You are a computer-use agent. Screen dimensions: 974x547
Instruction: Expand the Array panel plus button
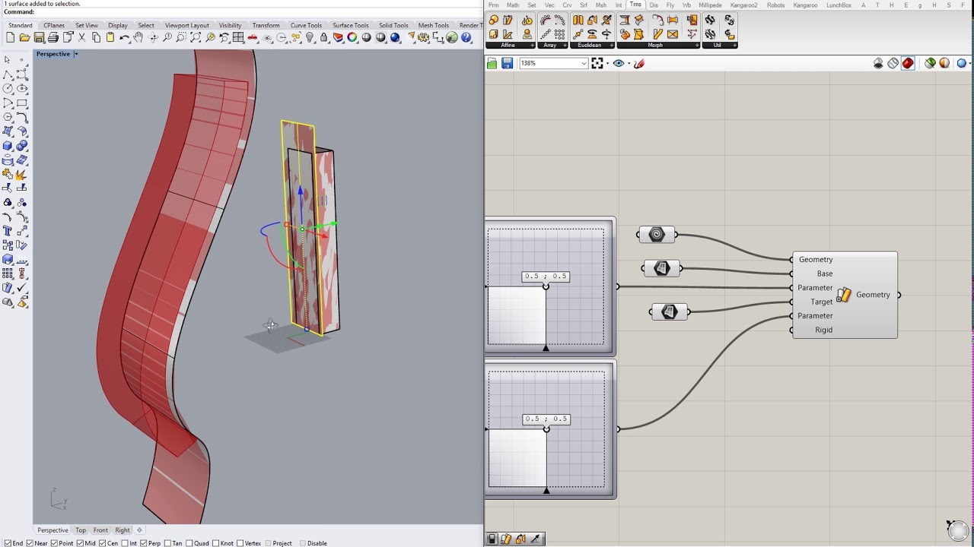565,45
